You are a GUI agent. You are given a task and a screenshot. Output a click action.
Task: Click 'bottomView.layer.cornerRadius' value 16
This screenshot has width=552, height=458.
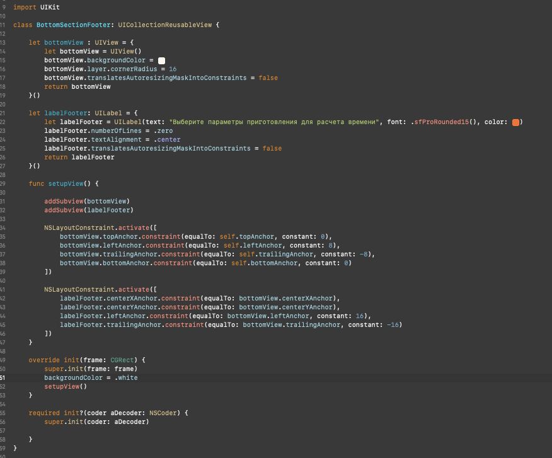pos(173,69)
